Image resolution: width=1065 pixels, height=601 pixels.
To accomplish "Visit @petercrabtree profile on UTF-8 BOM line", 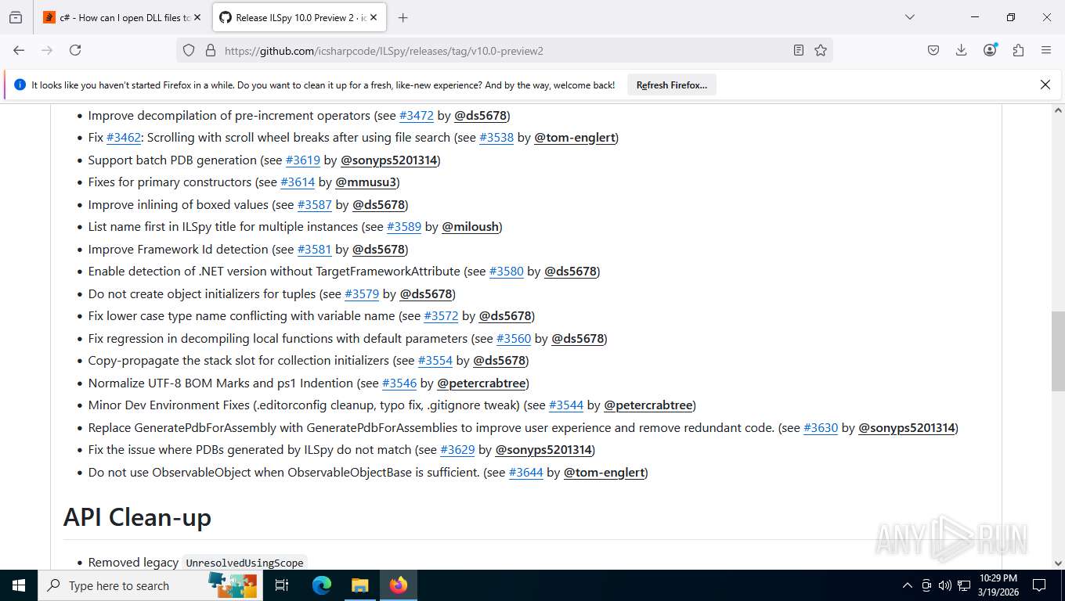I will (x=482, y=383).
